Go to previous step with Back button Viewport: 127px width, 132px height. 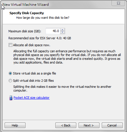[x=66, y=125]
